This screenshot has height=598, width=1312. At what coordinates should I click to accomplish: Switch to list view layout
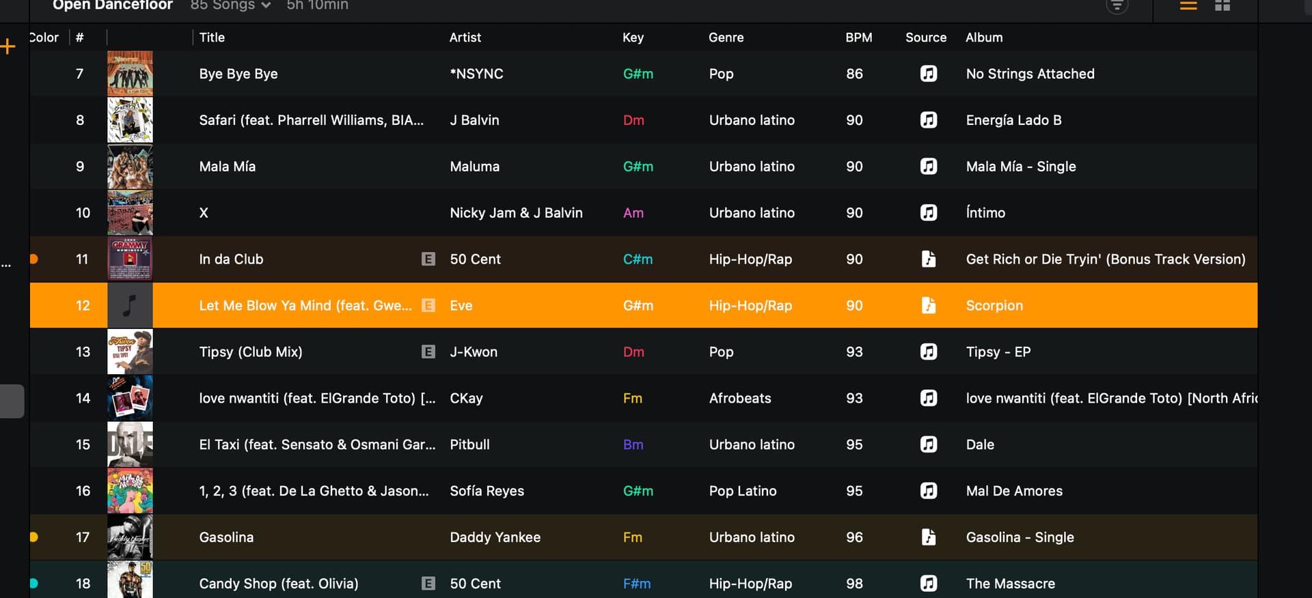tap(1188, 5)
